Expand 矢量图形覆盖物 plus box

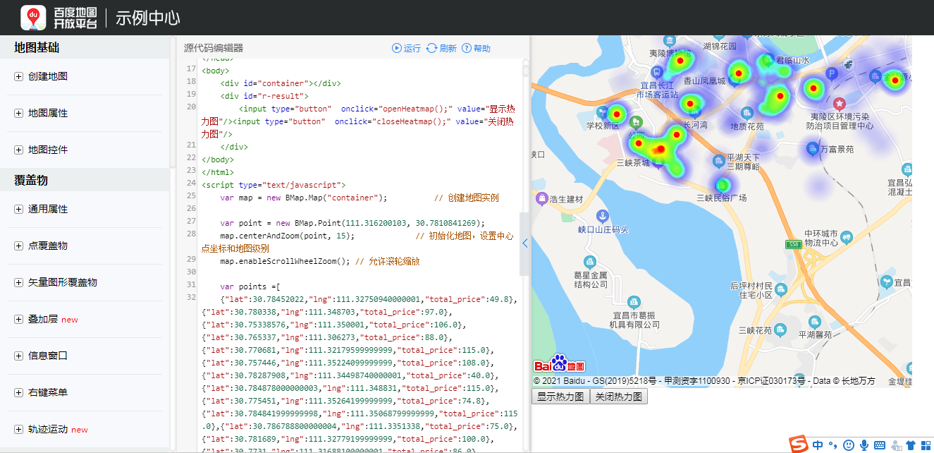coord(19,282)
